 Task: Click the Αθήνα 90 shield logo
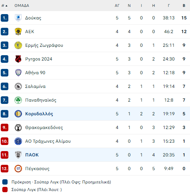(18, 73)
